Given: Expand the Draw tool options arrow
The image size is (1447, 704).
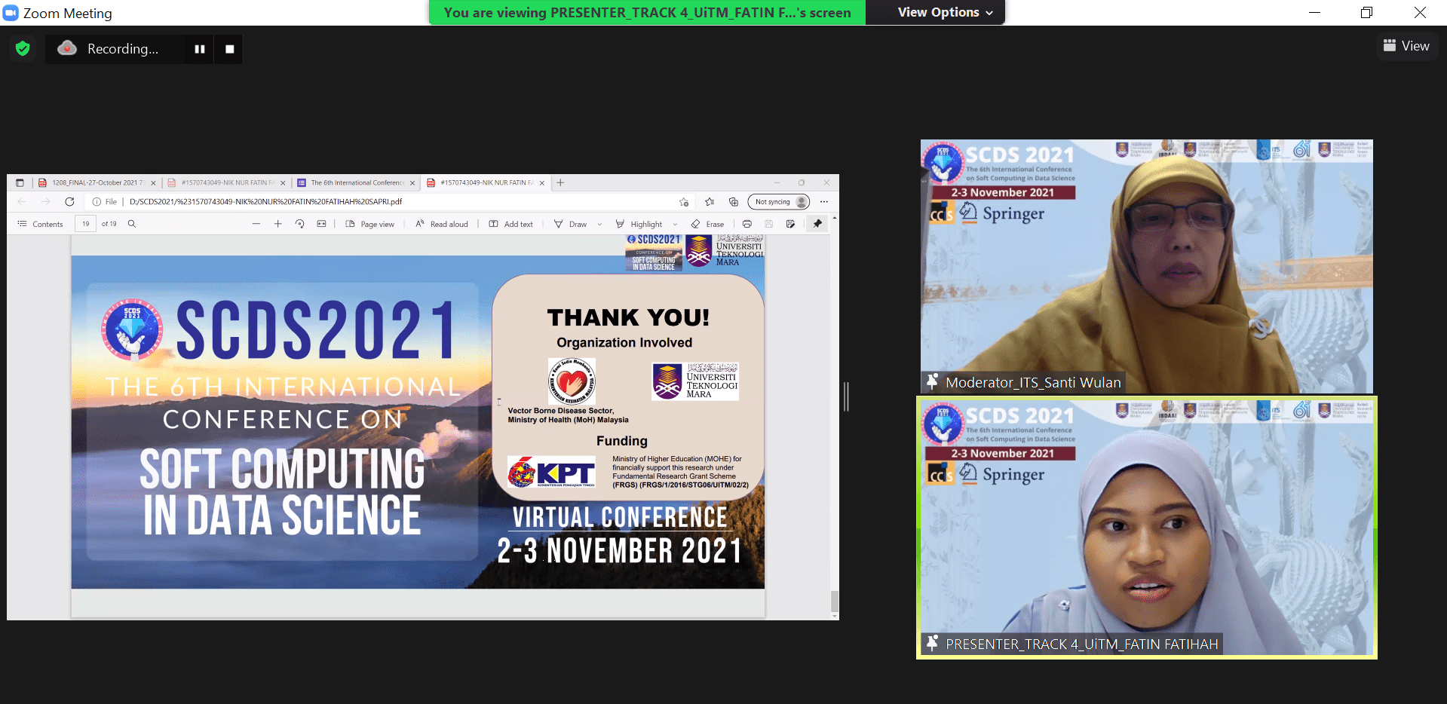Looking at the screenshot, I should pos(599,224).
